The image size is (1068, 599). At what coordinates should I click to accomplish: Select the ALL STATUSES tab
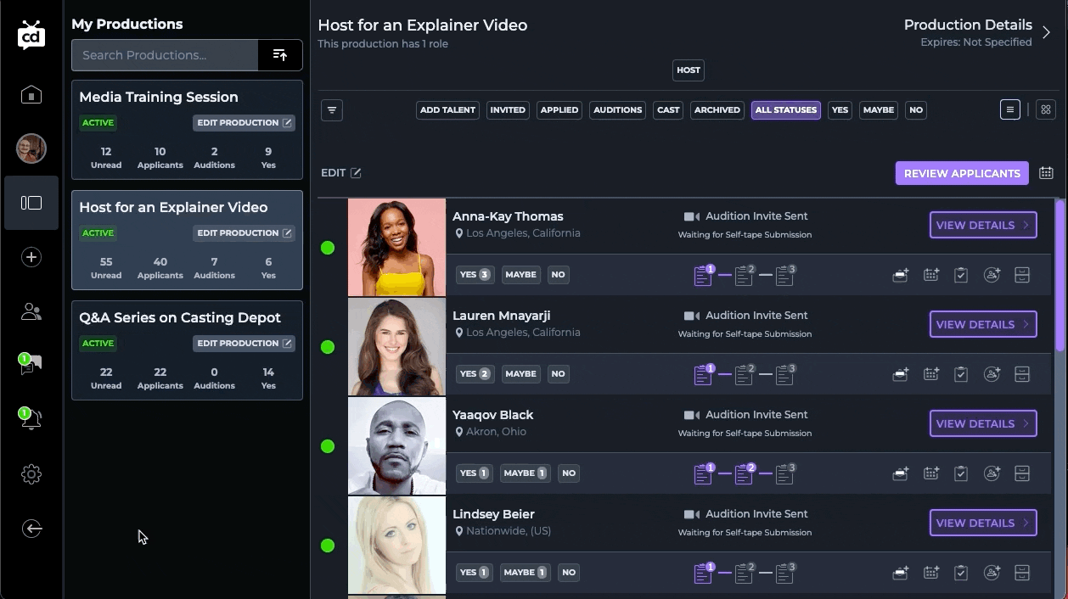[x=786, y=110]
